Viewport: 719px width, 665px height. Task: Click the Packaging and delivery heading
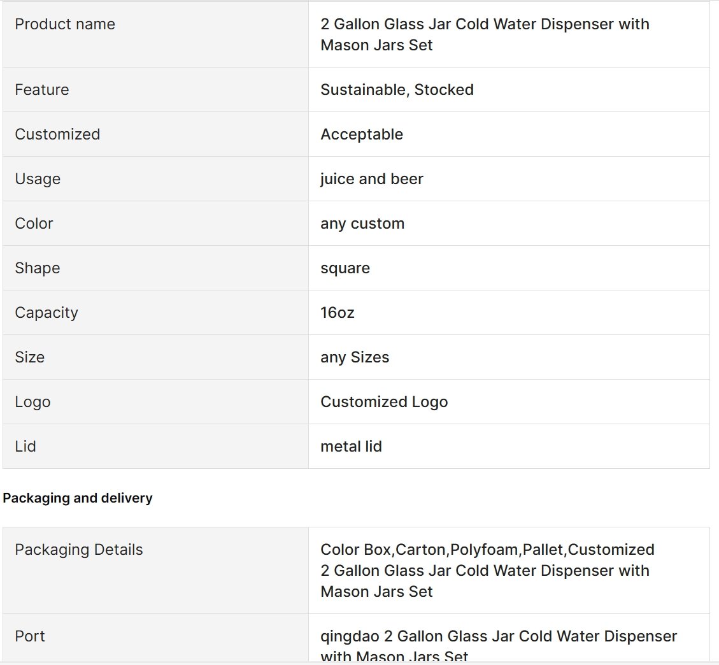pos(78,497)
